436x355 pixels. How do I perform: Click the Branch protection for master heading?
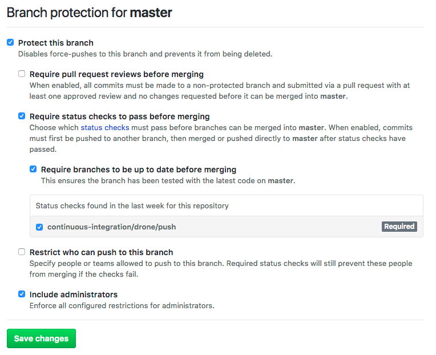click(89, 12)
